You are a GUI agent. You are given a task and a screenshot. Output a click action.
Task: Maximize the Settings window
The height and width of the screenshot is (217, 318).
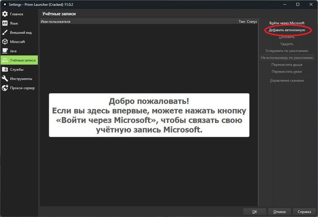click(298, 4)
